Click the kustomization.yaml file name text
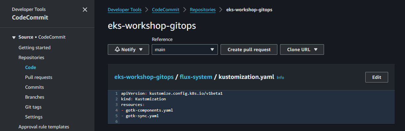Screen dimensions: 405x131 pos(246,77)
